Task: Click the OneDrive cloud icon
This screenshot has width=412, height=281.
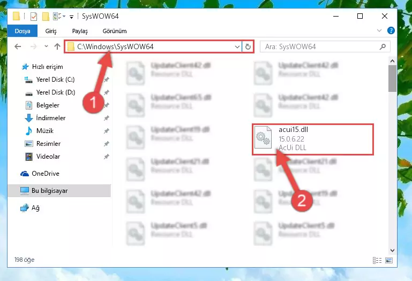Action: 25,174
